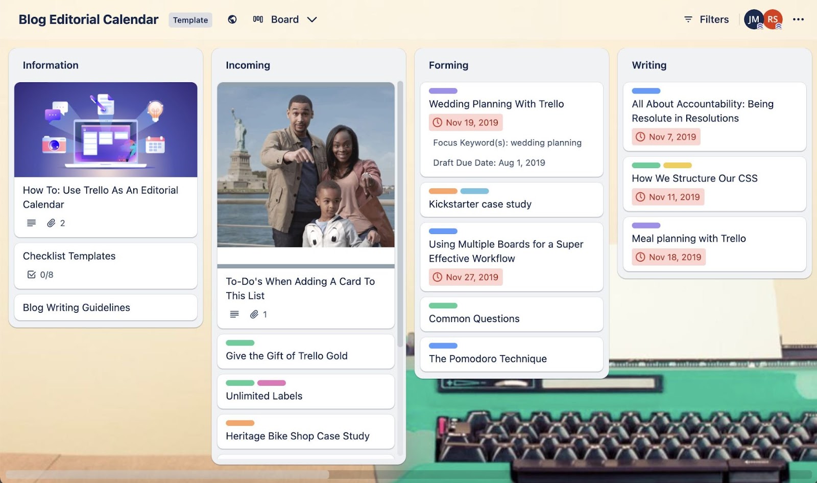Click the clock icon on Nov 19, 2019 badge
The image size is (817, 483).
[x=438, y=122]
